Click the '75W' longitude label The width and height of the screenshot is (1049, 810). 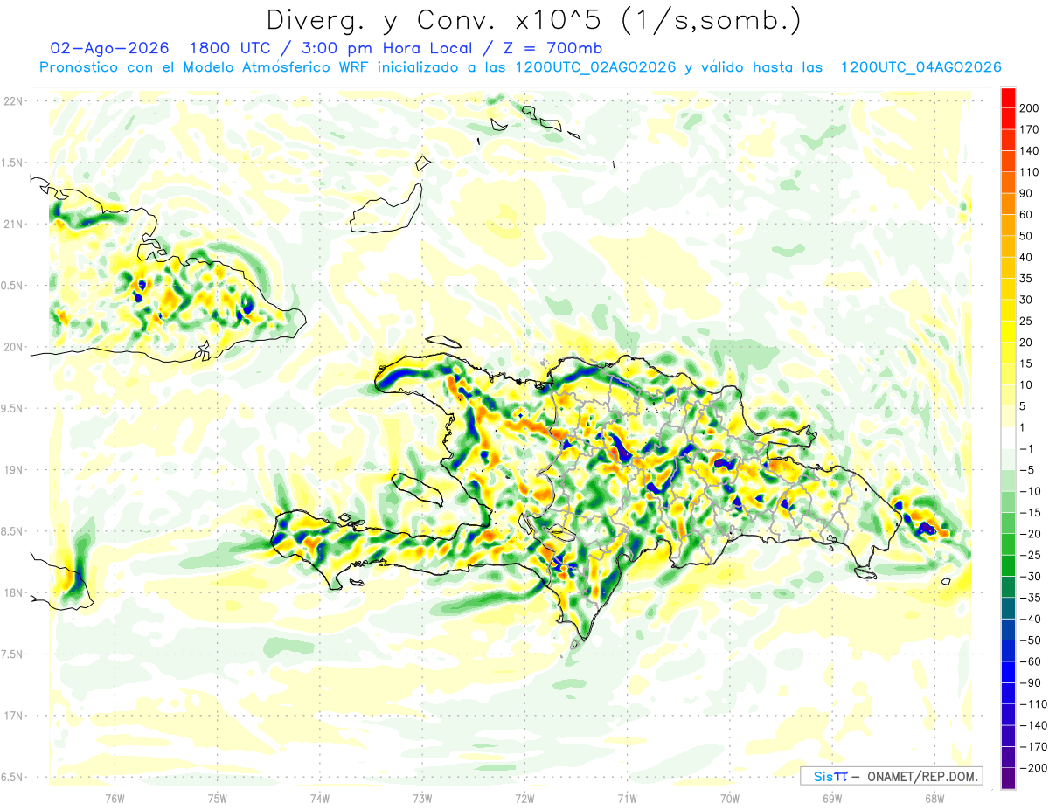click(218, 798)
